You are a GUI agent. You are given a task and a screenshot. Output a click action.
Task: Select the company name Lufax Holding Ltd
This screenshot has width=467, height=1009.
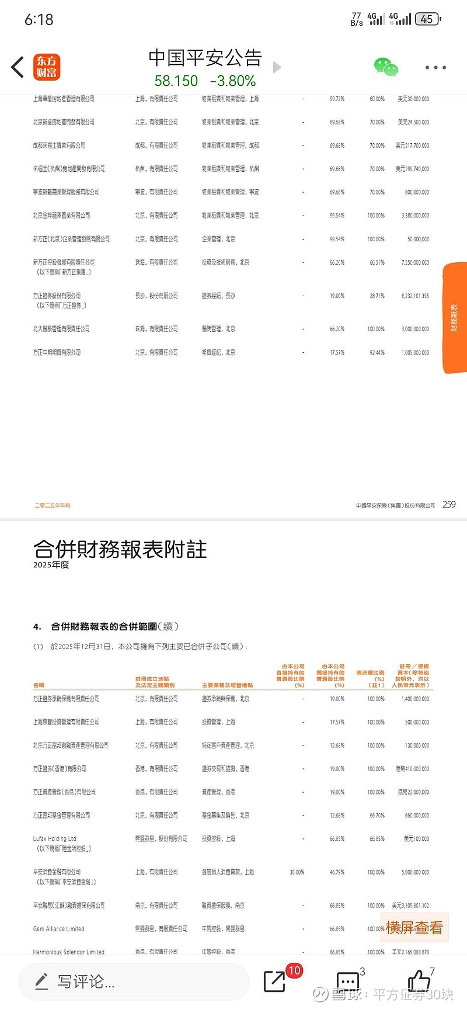click(x=55, y=839)
